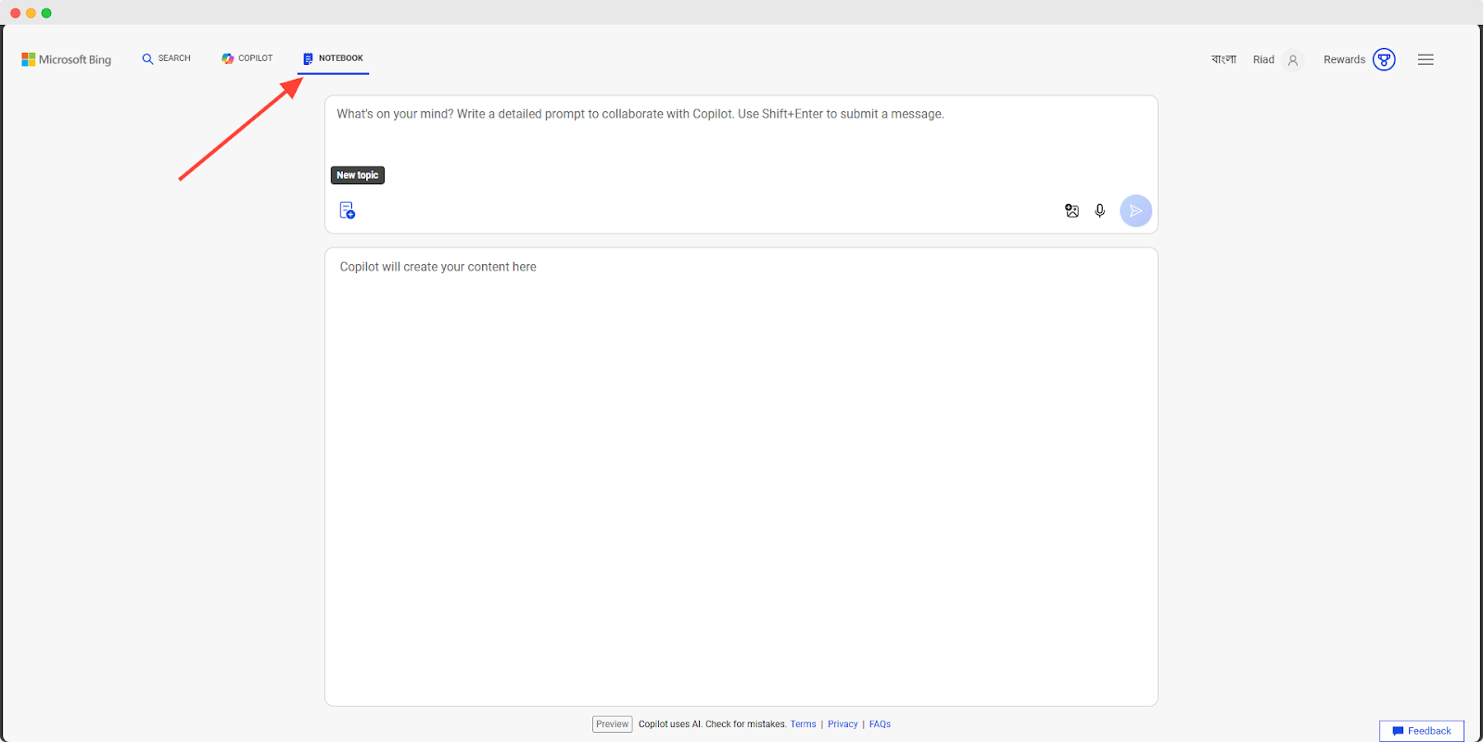This screenshot has width=1483, height=742.
Task: Open the Privacy link
Action: coord(843,724)
